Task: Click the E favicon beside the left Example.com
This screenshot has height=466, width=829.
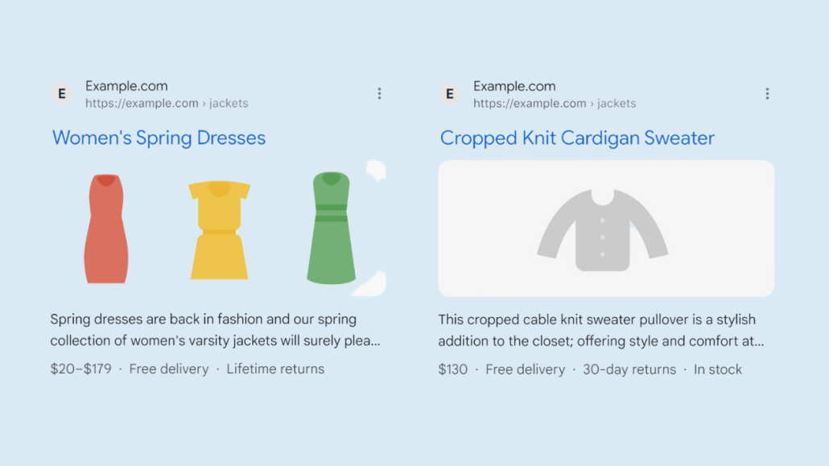Action: (x=62, y=93)
